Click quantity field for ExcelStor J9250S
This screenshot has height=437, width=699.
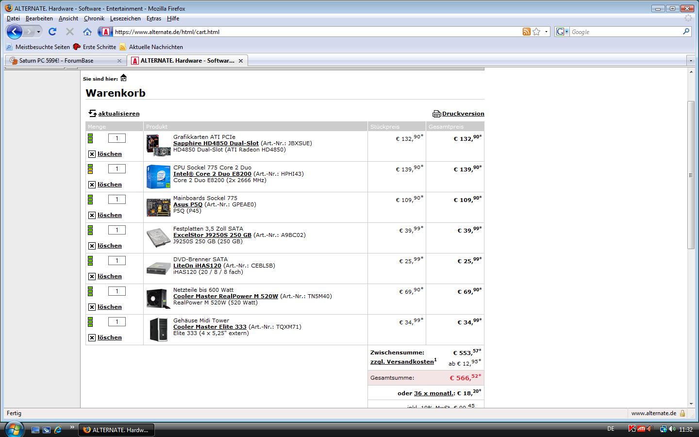(116, 230)
